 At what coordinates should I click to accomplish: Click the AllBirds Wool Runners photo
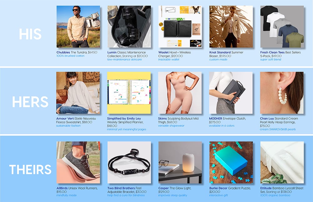click(78, 162)
